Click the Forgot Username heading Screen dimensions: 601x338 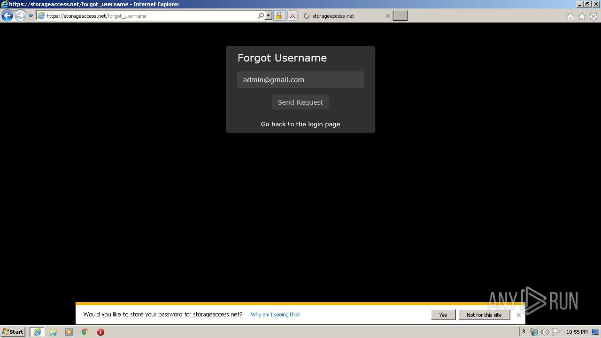point(282,58)
